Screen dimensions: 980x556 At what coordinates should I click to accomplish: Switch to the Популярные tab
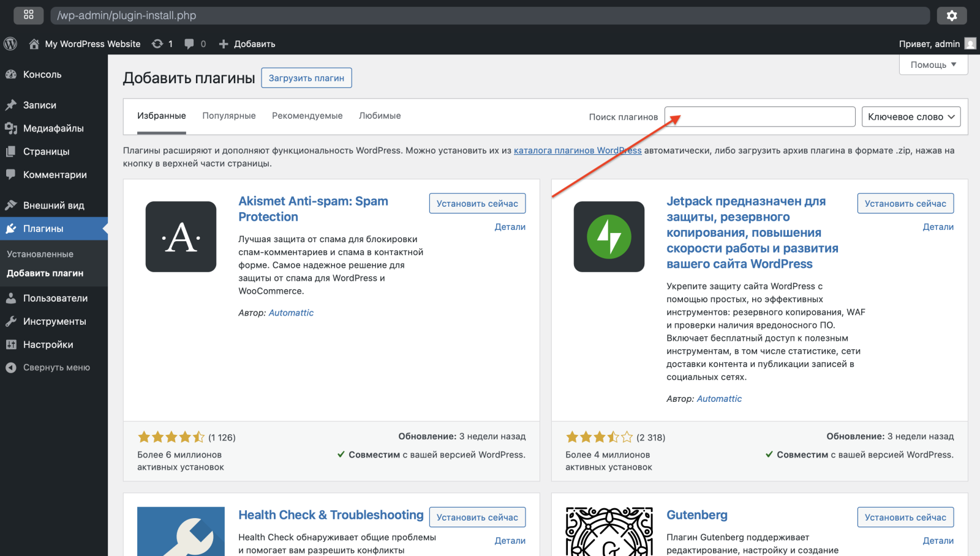tap(229, 116)
